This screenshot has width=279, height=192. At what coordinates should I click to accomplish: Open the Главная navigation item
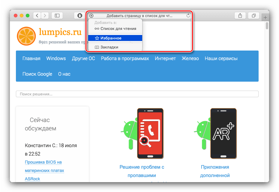coord(31,59)
